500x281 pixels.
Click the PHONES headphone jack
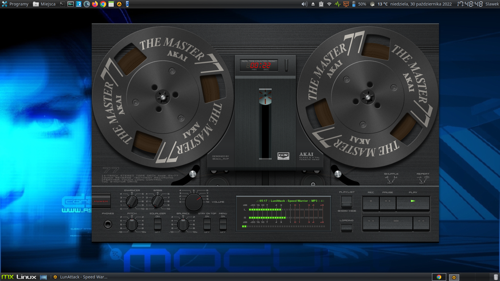108,225
